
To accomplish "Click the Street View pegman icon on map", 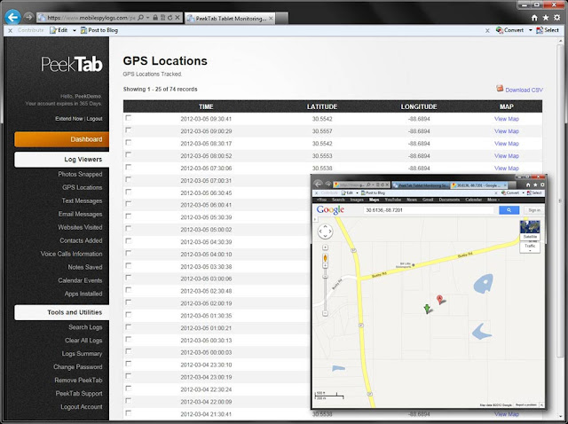I will (325, 258).
